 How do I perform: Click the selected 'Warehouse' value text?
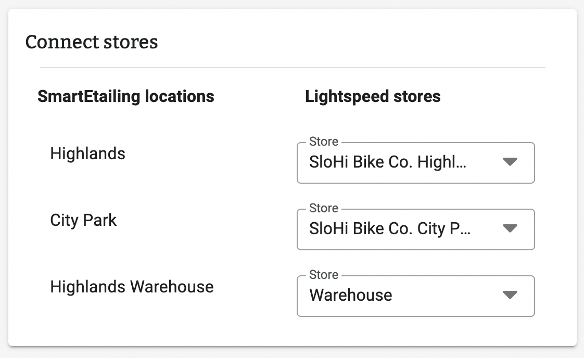tap(350, 296)
